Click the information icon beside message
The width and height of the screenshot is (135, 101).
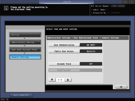pyautogui.click(x=6, y=8)
